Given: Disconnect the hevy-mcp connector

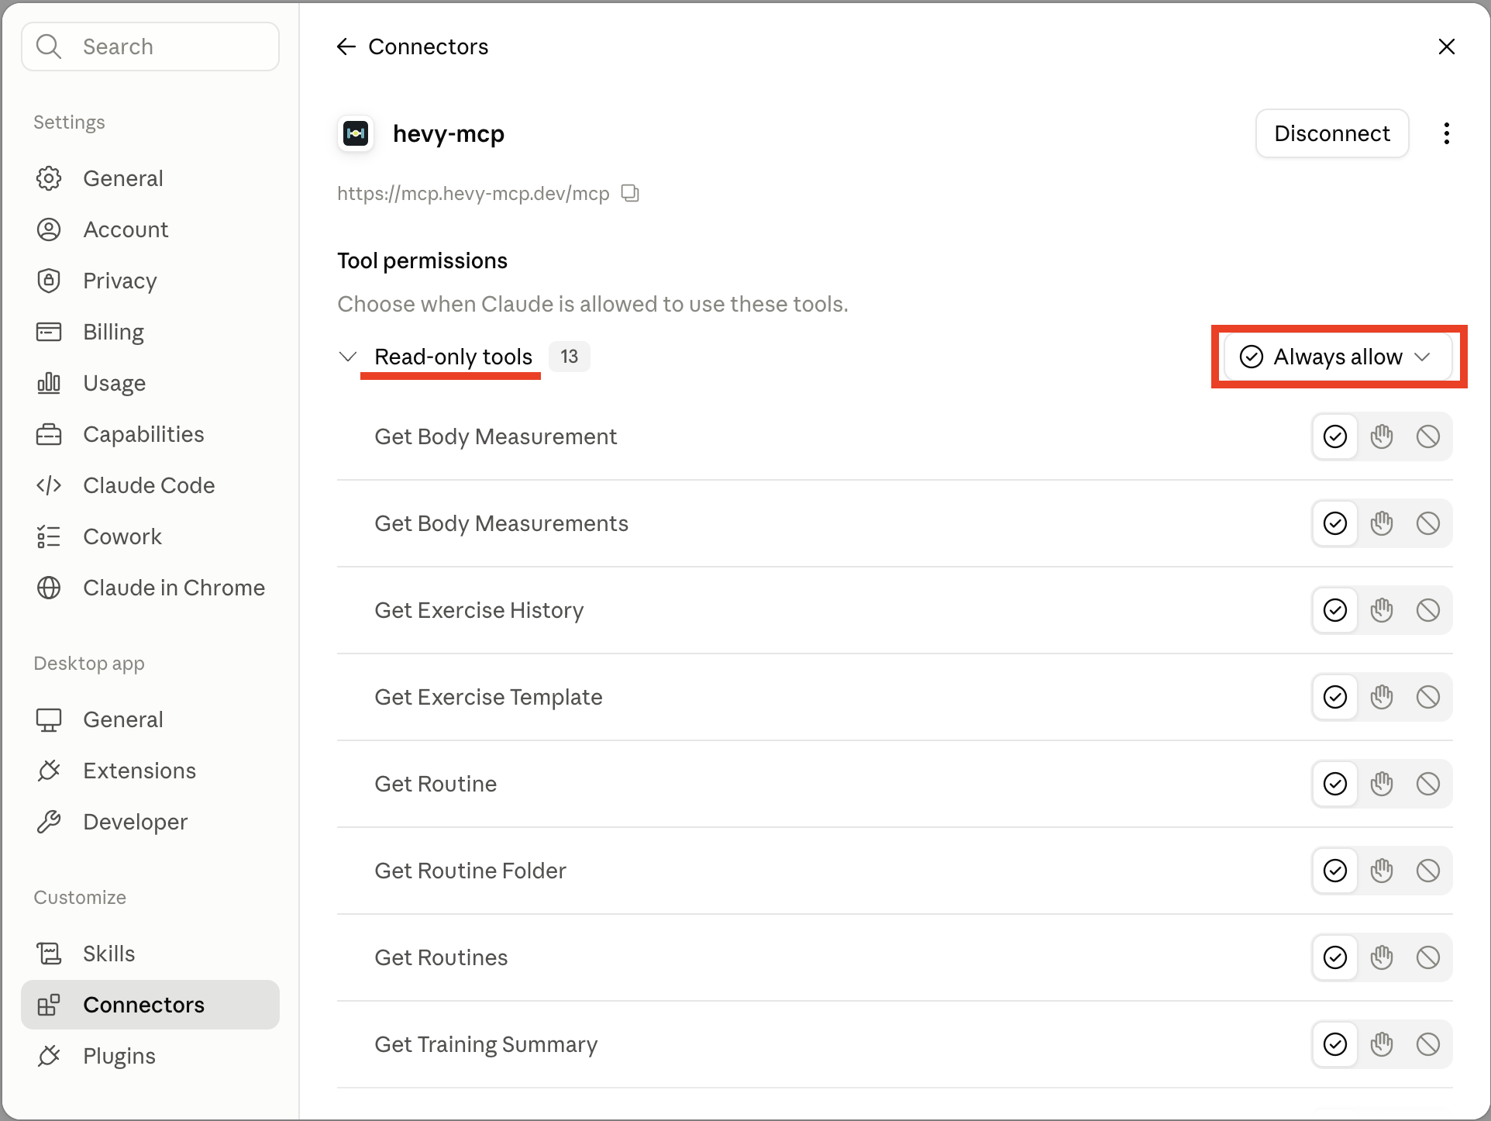Looking at the screenshot, I should [x=1332, y=133].
